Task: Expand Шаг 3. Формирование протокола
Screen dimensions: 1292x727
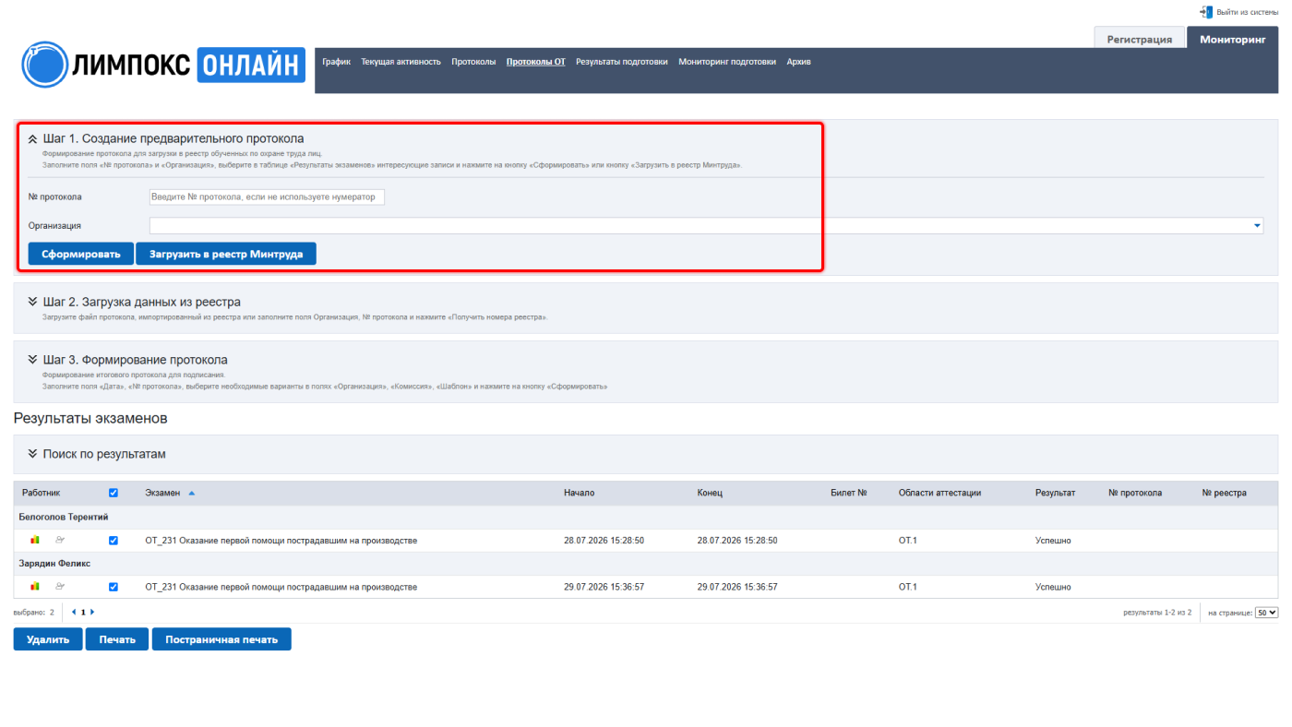Action: [33, 360]
